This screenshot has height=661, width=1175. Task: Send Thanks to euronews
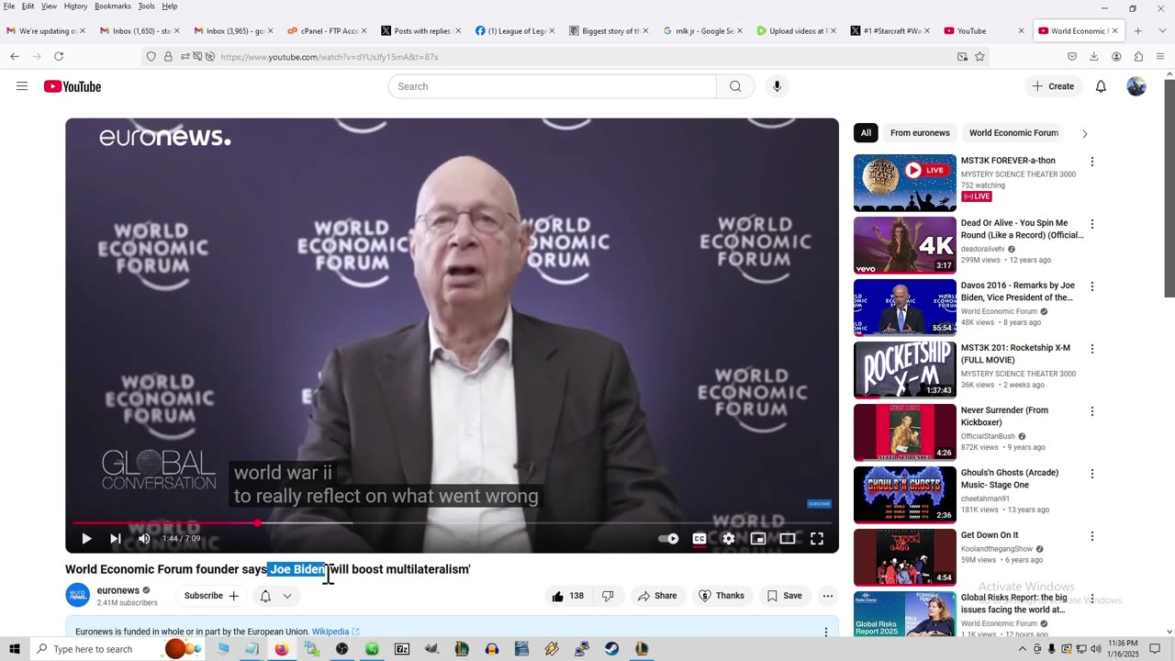[x=722, y=596]
